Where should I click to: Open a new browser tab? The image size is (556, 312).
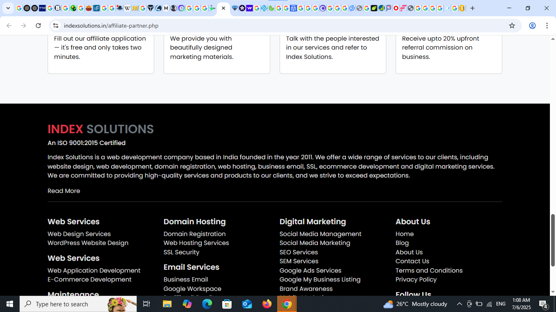472,8
